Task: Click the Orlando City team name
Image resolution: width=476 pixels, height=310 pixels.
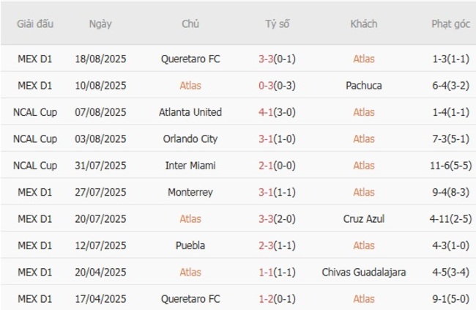Action: 190,139
